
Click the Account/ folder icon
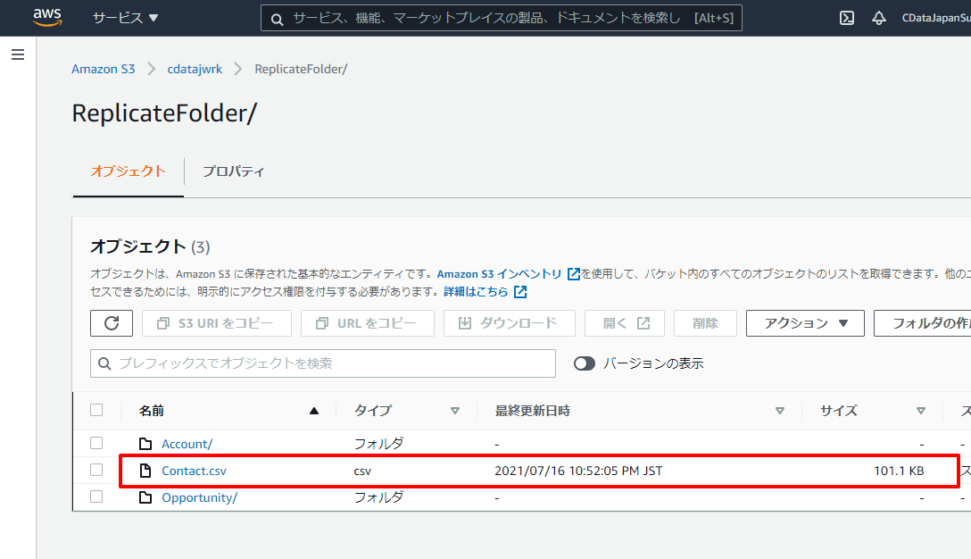(x=145, y=444)
